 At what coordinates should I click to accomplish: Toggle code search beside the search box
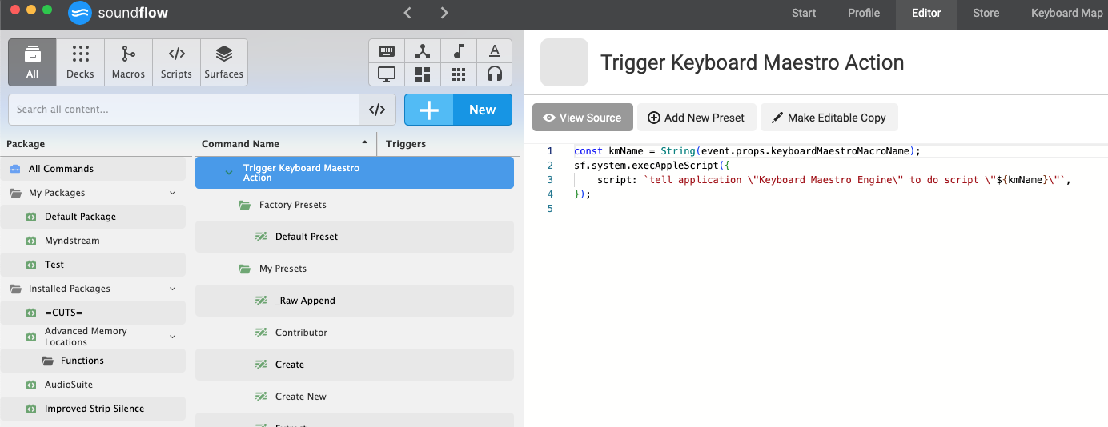[x=377, y=110]
